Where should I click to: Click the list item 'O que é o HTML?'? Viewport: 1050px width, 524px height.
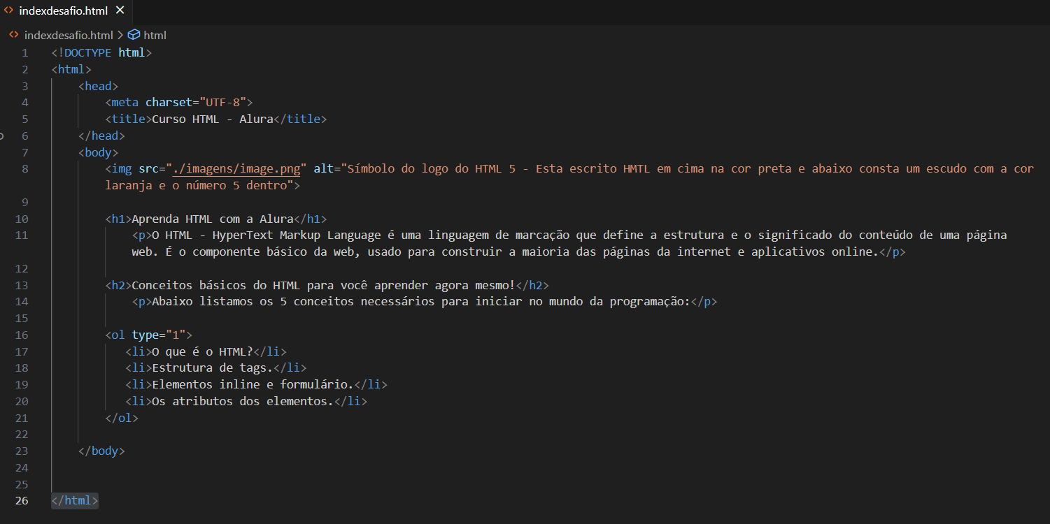coord(203,352)
